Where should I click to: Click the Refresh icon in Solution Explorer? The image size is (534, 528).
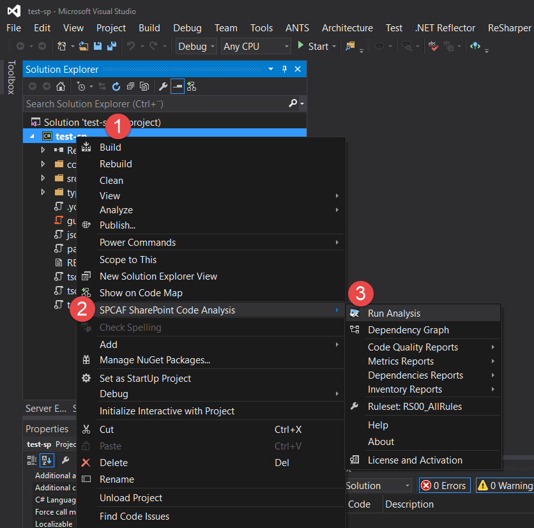pos(116,86)
